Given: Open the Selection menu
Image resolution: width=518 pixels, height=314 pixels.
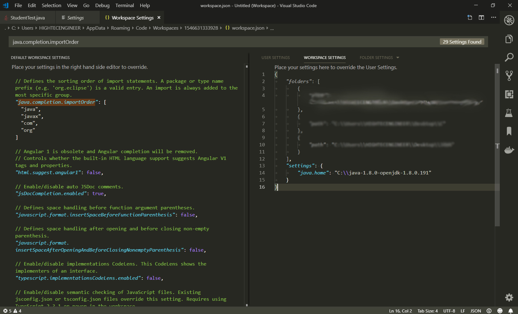Looking at the screenshot, I should [51, 5].
